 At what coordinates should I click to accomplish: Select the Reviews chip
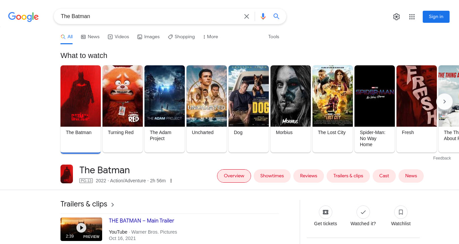(x=308, y=176)
